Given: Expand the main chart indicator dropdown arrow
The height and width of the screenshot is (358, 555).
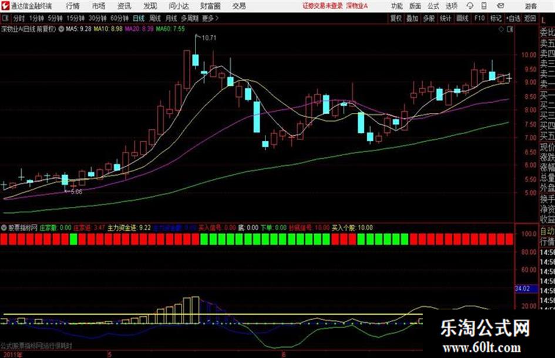Looking at the screenshot, I should coord(61,29).
